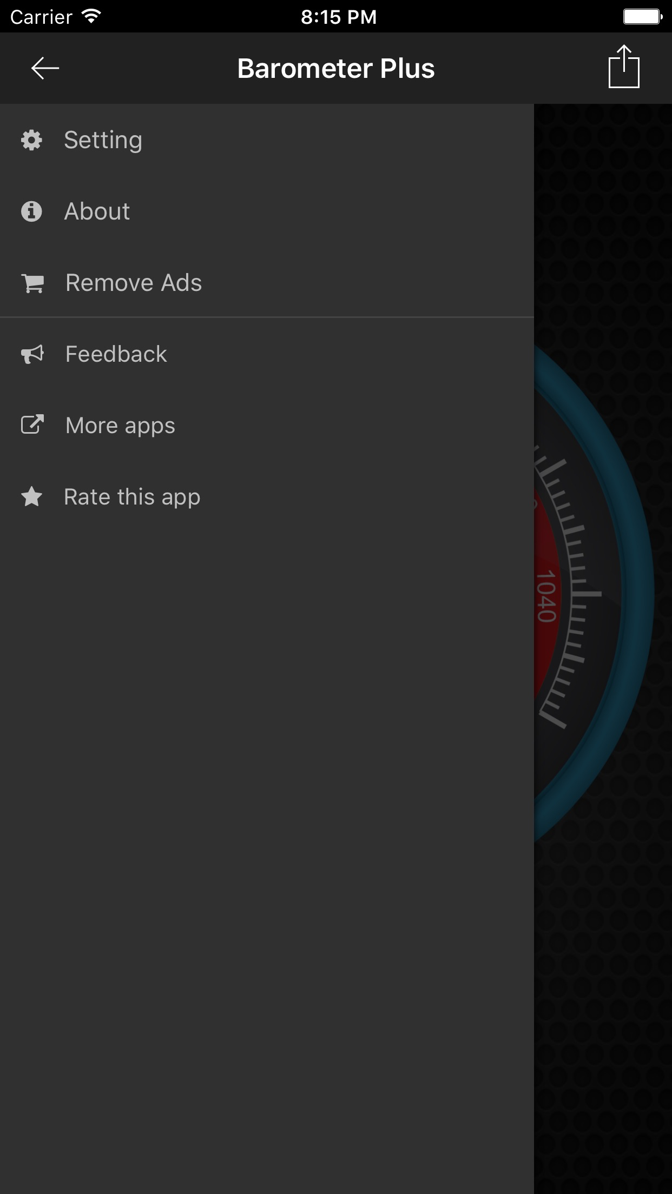Tap the battery status icon
Viewport: 672px width, 1194px height.
tap(643, 17)
